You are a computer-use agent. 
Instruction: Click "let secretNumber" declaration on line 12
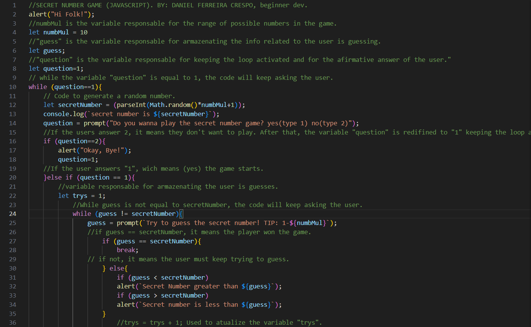coord(73,105)
